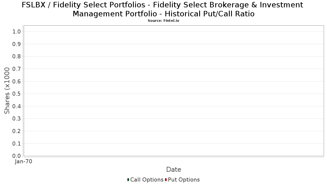327x184 pixels.
Task: Click the 0.9 y-axis tick label
Action: (x=17, y=44)
